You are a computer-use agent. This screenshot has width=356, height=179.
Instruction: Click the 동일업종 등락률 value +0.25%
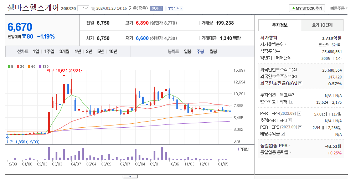tap(334, 153)
